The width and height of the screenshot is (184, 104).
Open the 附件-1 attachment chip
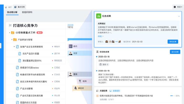(x=104, y=65)
